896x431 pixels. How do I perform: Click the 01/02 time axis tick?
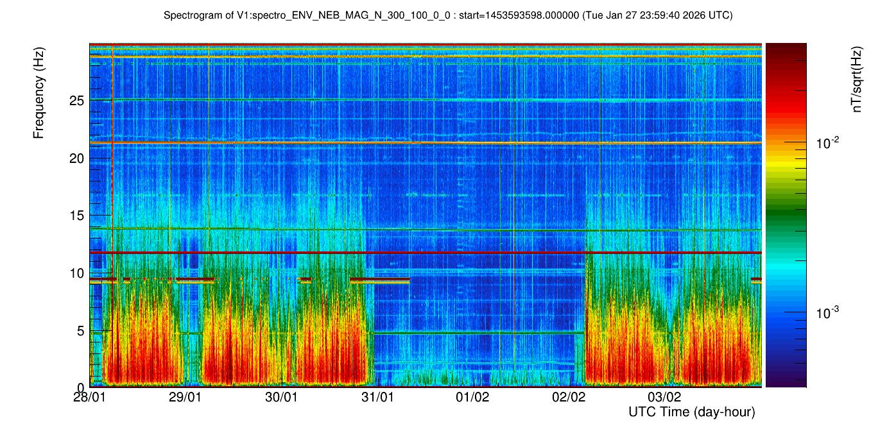(x=473, y=397)
